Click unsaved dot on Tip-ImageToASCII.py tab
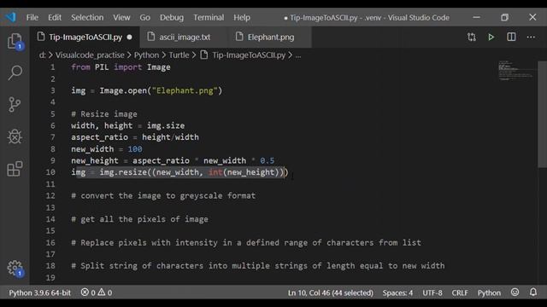547x307 pixels. coord(129,37)
